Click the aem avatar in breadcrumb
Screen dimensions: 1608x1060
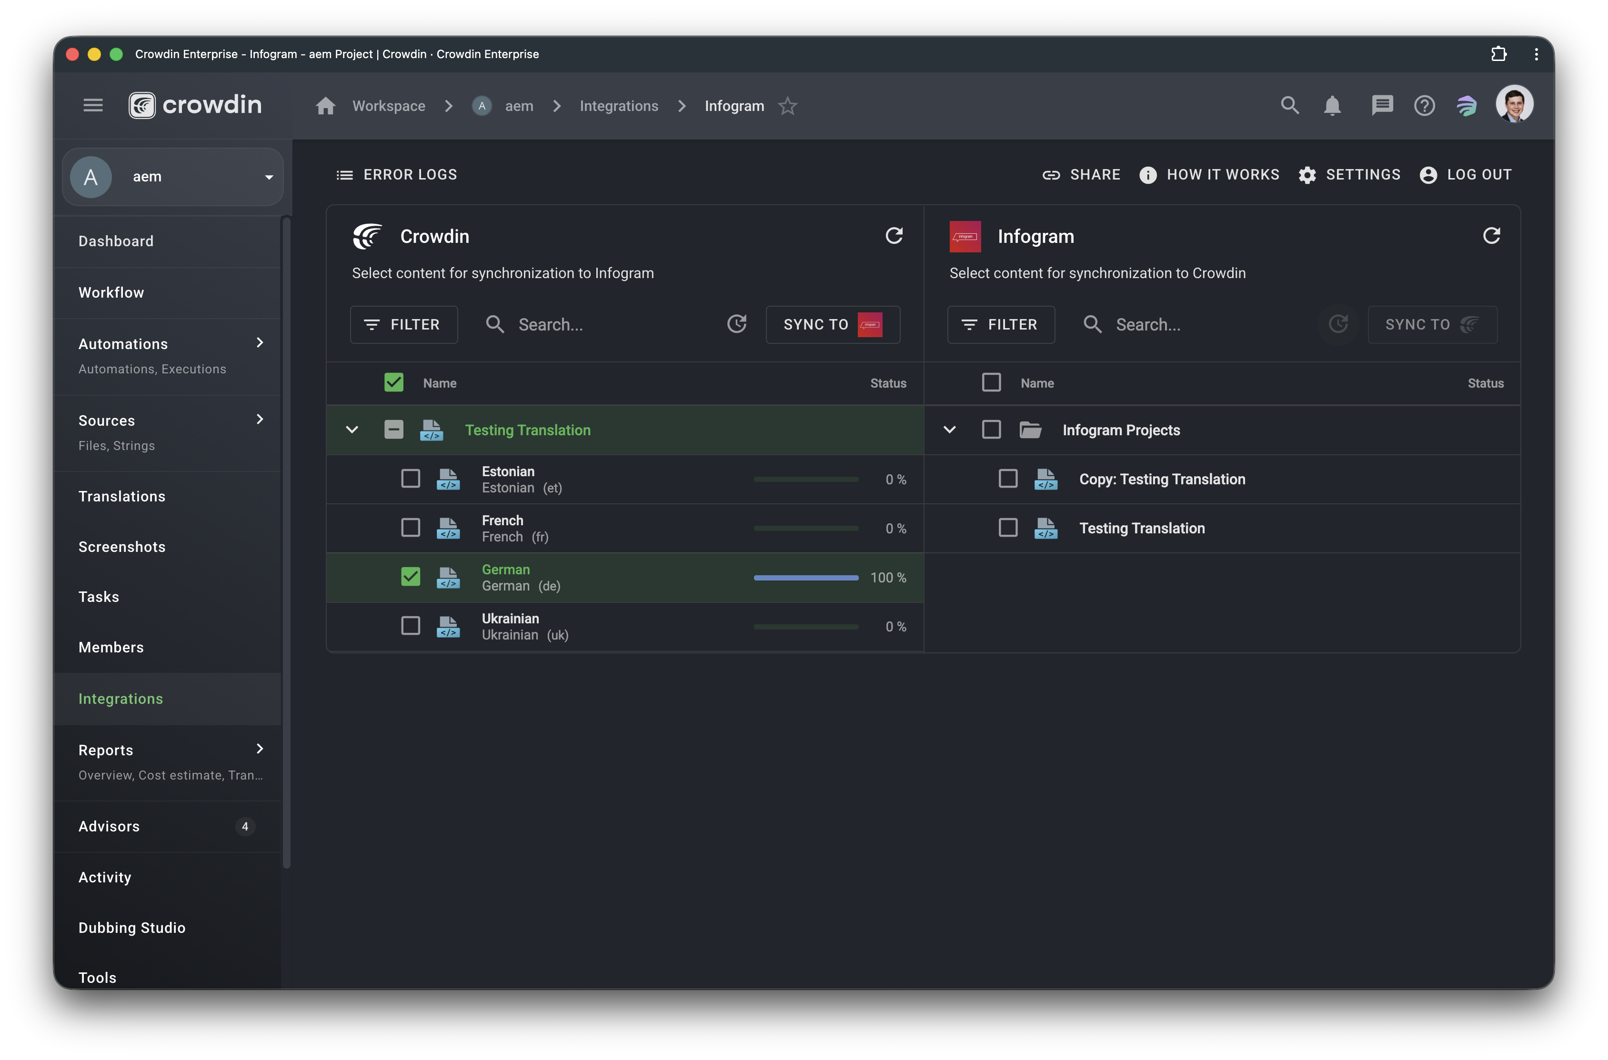click(x=482, y=106)
